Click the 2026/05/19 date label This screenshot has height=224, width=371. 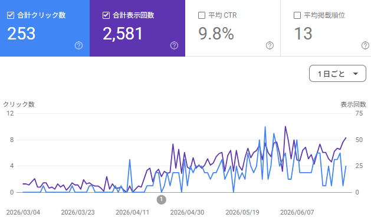coord(242,212)
